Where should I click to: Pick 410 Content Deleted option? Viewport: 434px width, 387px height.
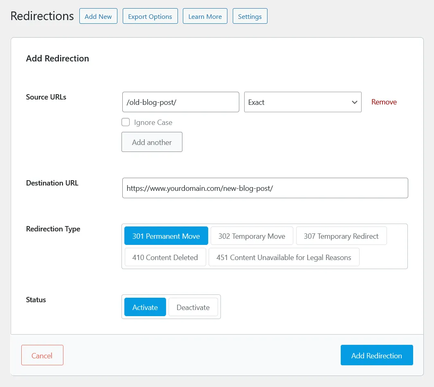(165, 257)
